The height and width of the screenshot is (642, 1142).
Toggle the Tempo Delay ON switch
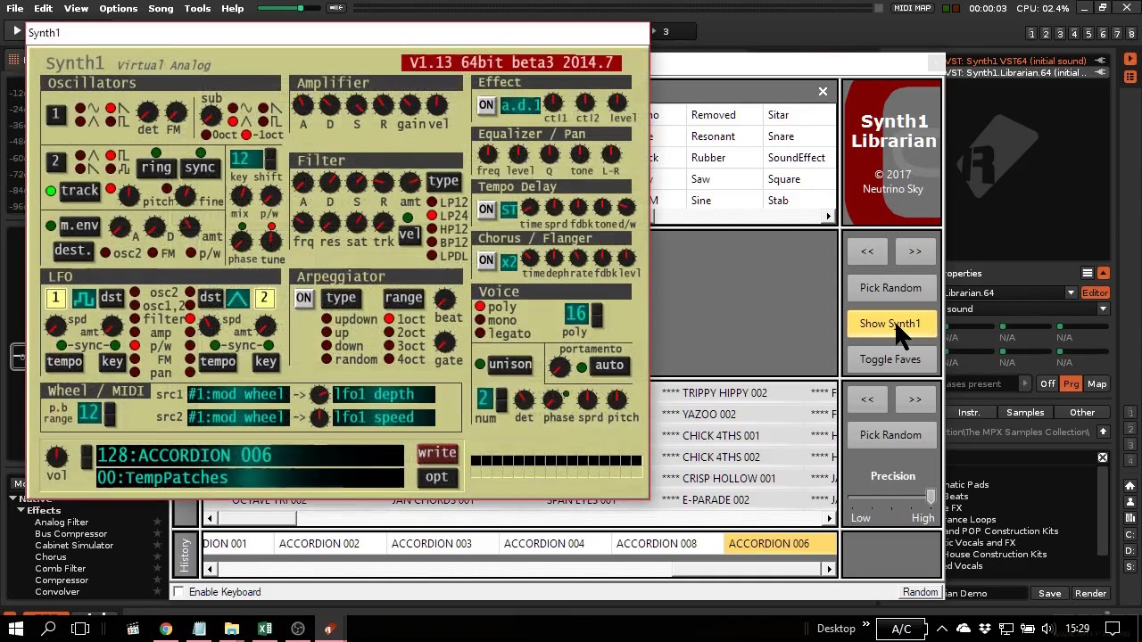pyautogui.click(x=486, y=209)
